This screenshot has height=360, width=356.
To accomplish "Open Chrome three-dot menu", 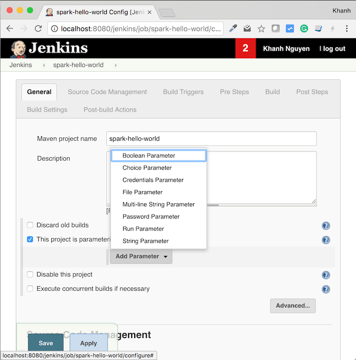I will click(347, 28).
